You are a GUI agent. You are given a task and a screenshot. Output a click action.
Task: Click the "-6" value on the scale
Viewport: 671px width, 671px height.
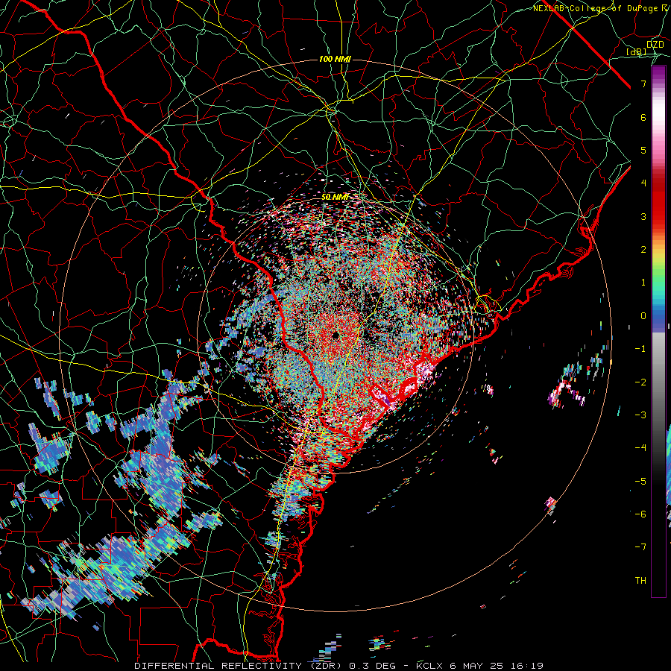[640, 514]
